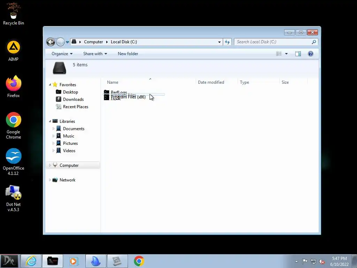
Task: Open the More view options dropdown arrow
Action: coord(287,54)
